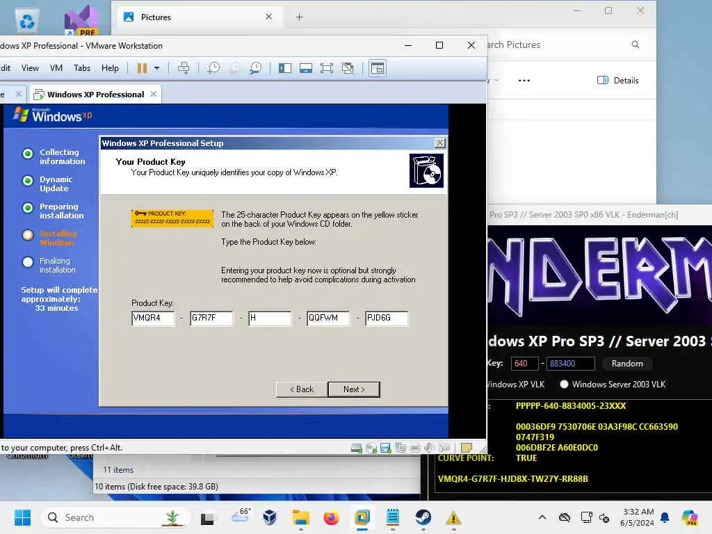Viewport: 712px width, 534px height.
Task: Click the hard disk status icon
Action: pos(357,448)
